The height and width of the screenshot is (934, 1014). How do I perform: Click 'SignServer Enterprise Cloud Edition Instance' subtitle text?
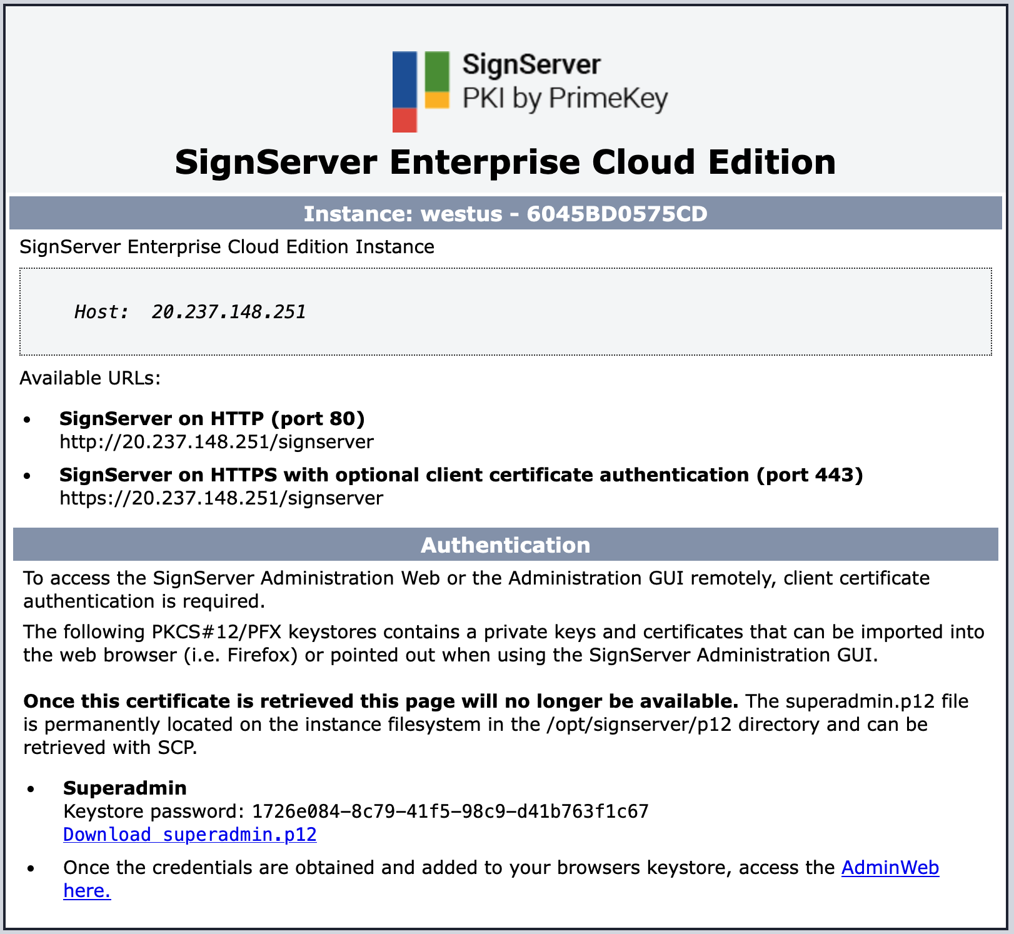tap(226, 247)
